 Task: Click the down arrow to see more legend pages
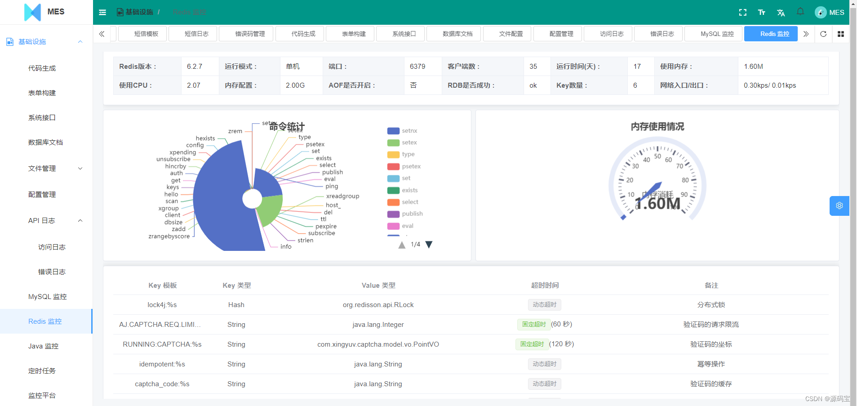tap(429, 244)
